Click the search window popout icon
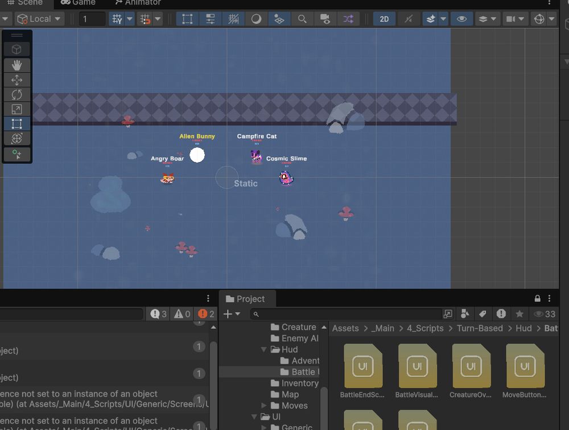Viewport: 569px width, 430px height. pos(448,314)
